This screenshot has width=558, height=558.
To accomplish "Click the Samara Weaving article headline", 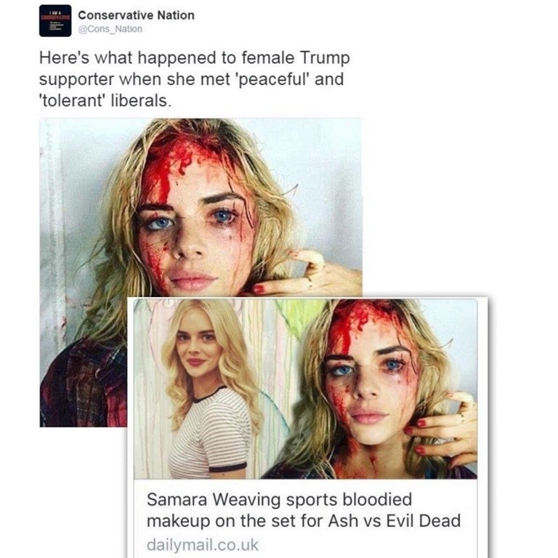I will (304, 510).
